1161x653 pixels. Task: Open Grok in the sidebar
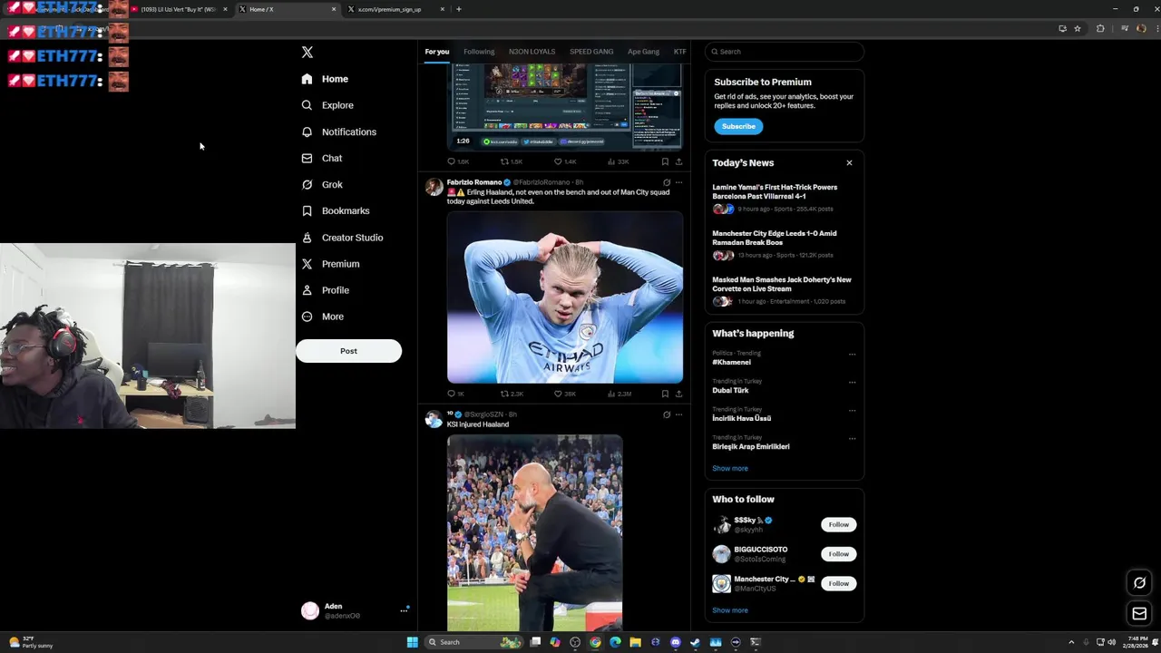321,184
